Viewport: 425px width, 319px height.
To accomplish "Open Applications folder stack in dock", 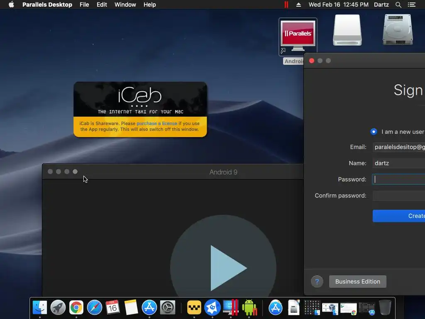I will point(276,307).
